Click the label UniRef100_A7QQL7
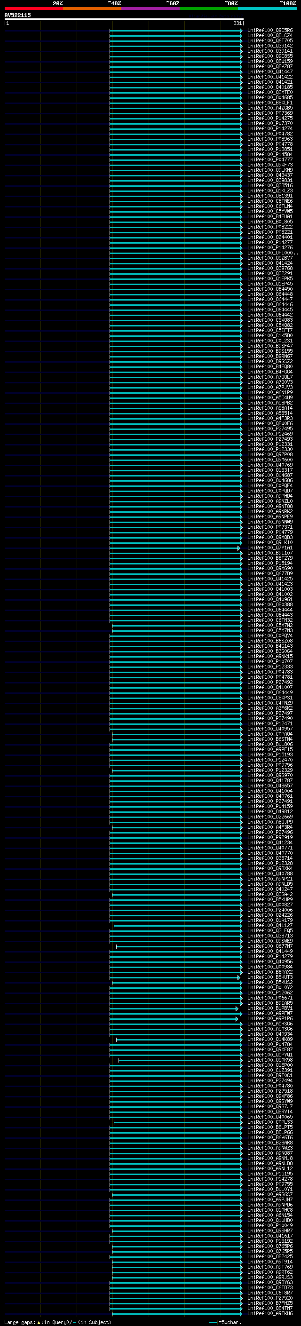Image resolution: width=301 pixels, height=1326 pixels. [269, 377]
